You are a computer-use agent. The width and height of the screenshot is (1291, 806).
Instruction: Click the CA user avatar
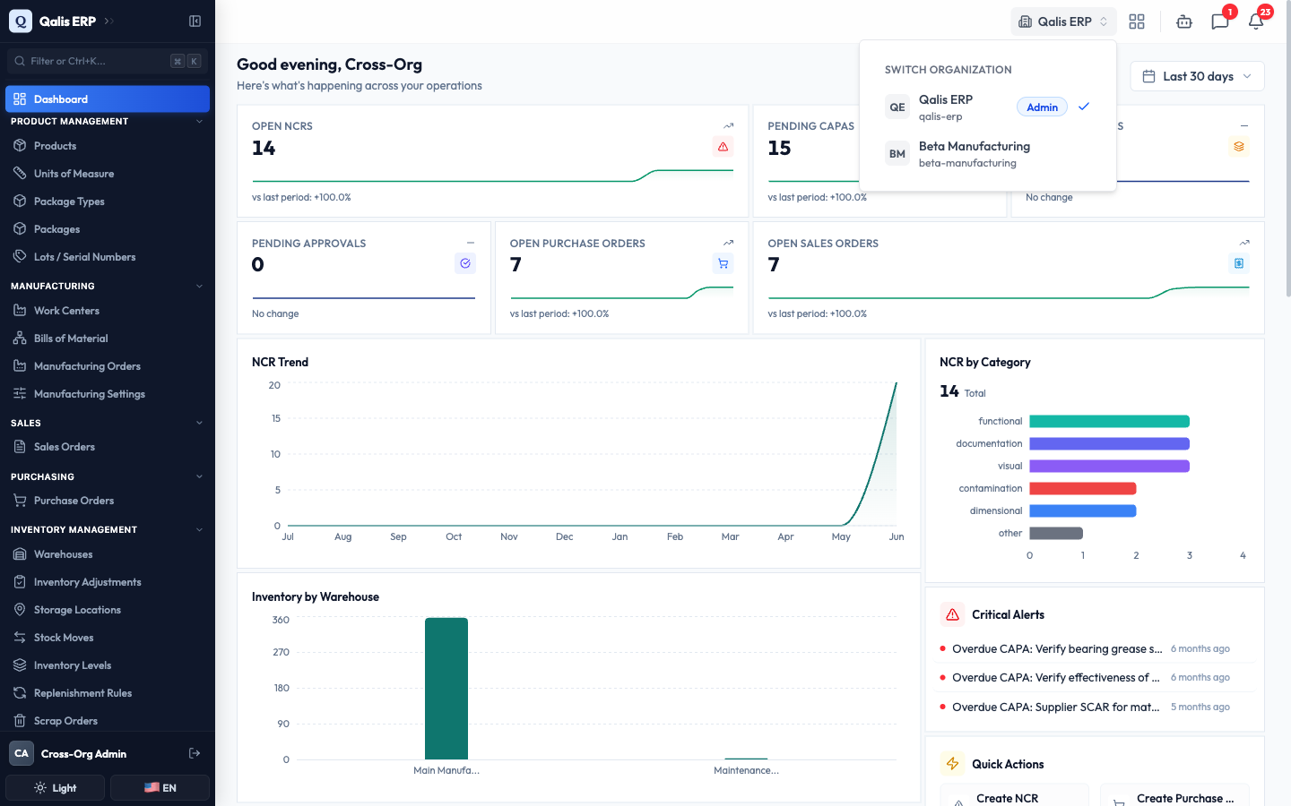[x=22, y=753]
